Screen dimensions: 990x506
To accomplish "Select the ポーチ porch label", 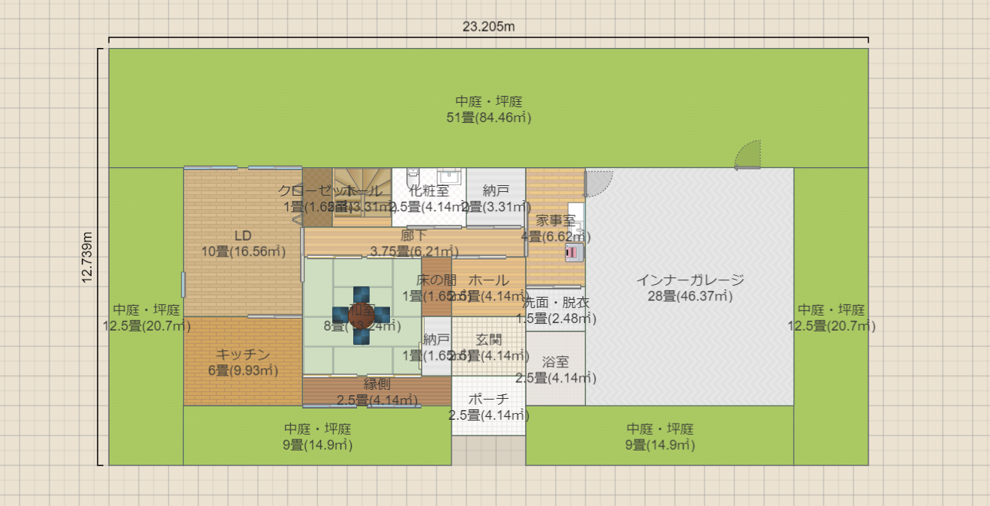I will pos(488,406).
